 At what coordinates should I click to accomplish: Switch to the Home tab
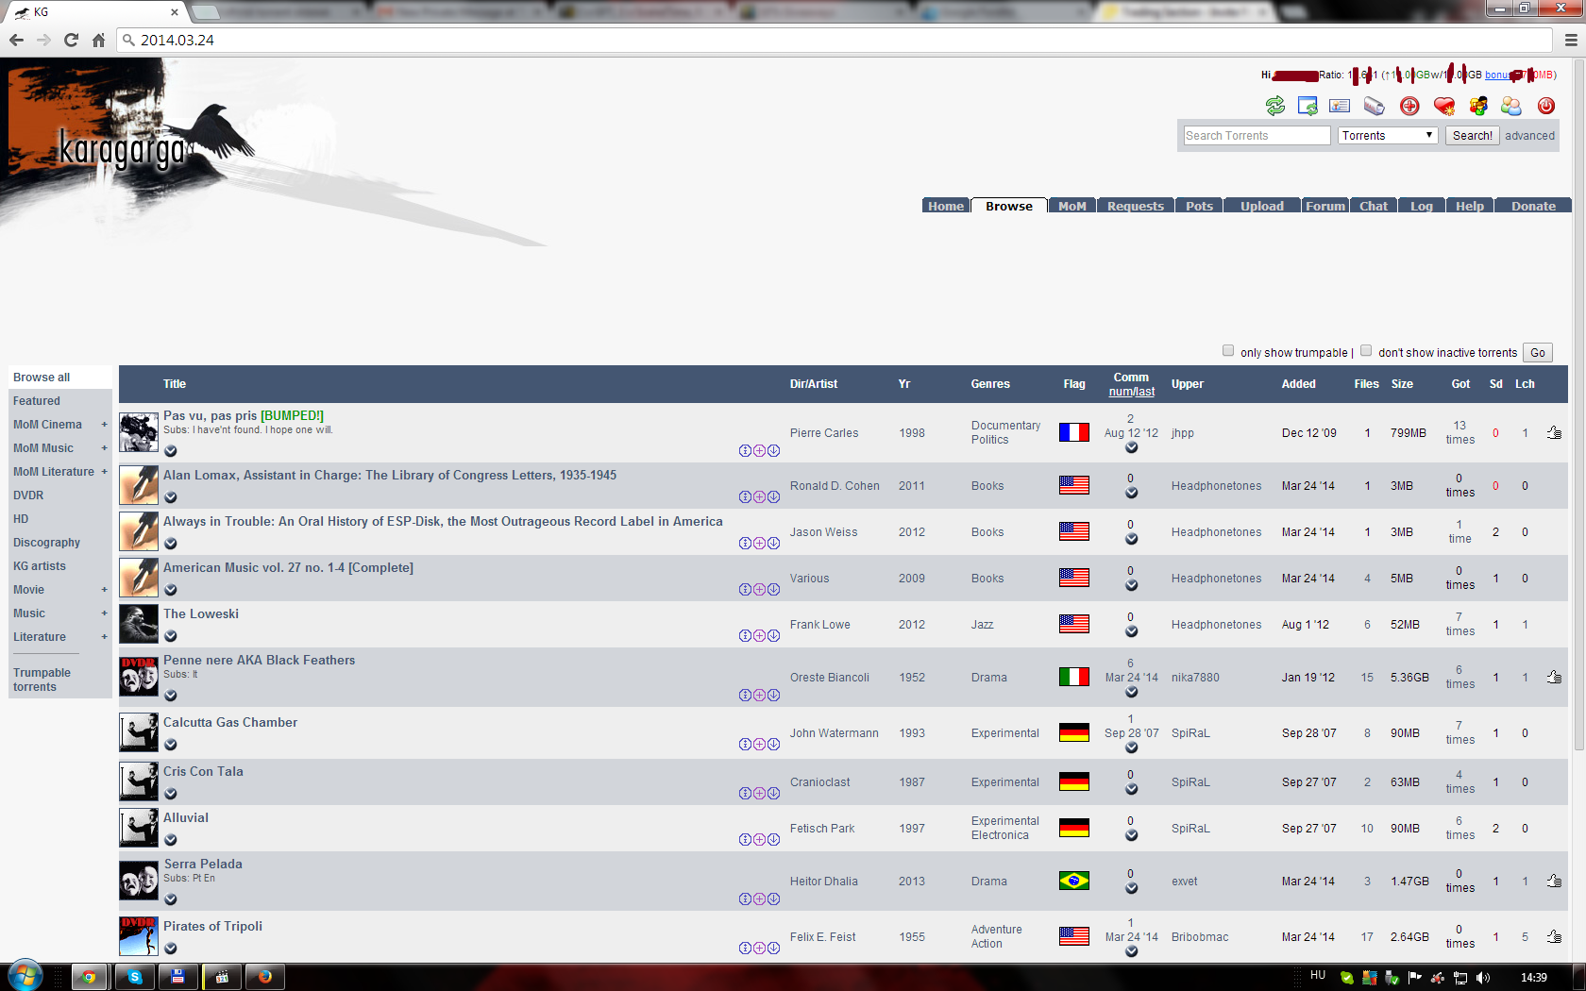[x=946, y=206]
